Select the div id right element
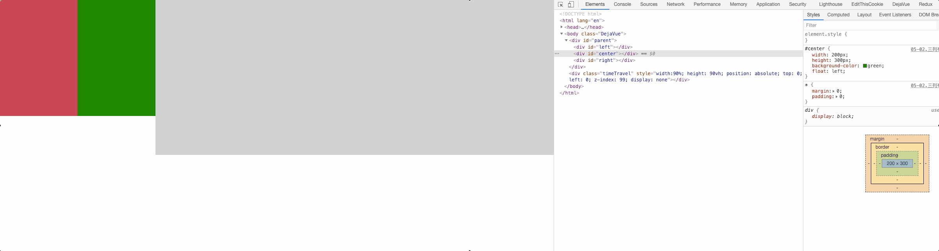The image size is (939, 251). click(x=604, y=60)
